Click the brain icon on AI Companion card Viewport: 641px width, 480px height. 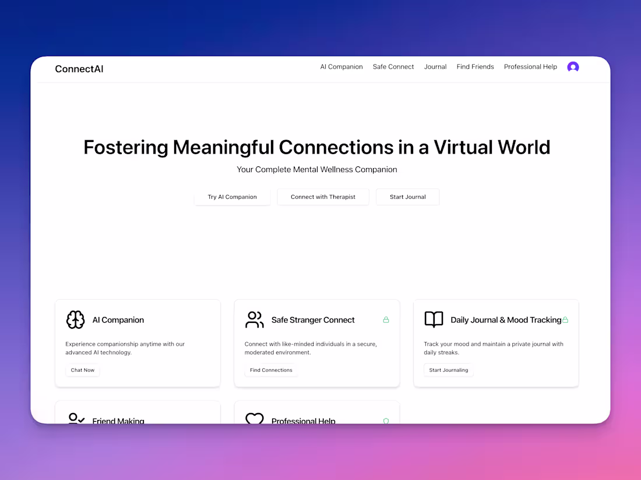[x=75, y=319]
